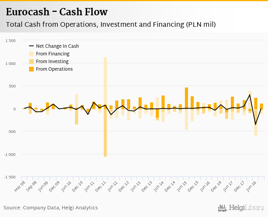Image resolution: width=268 pixels, height=217 pixels.
Task: Click the chart subtitle about Total Cash
Action: click(111, 25)
